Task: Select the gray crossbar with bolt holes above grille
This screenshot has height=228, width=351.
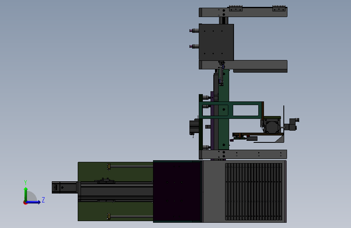Action: click(243, 155)
